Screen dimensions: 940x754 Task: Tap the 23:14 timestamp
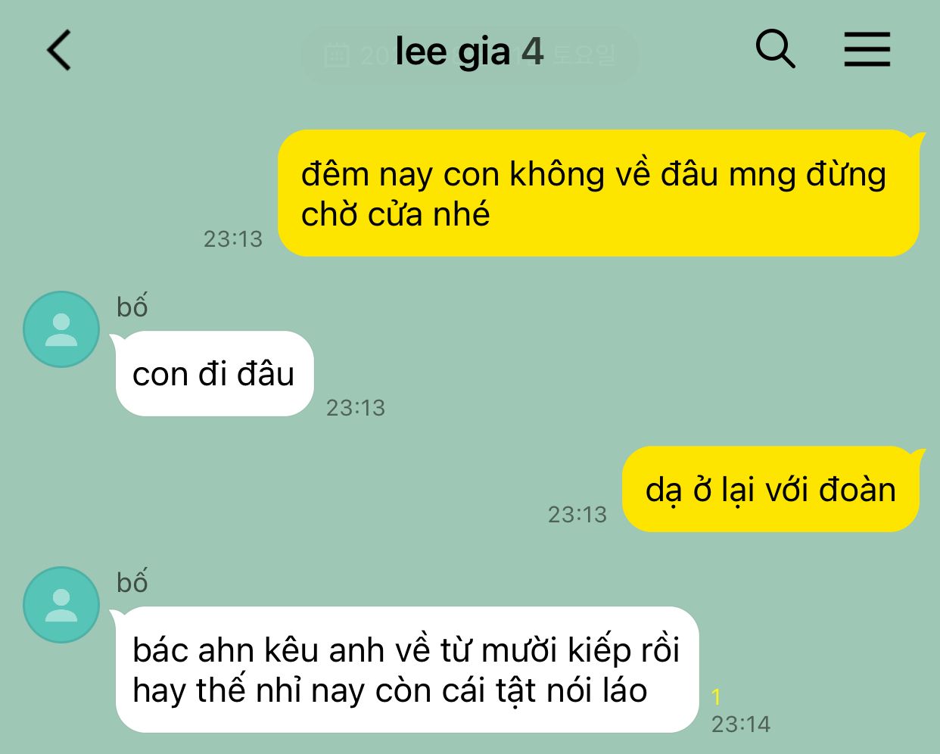[x=741, y=724]
